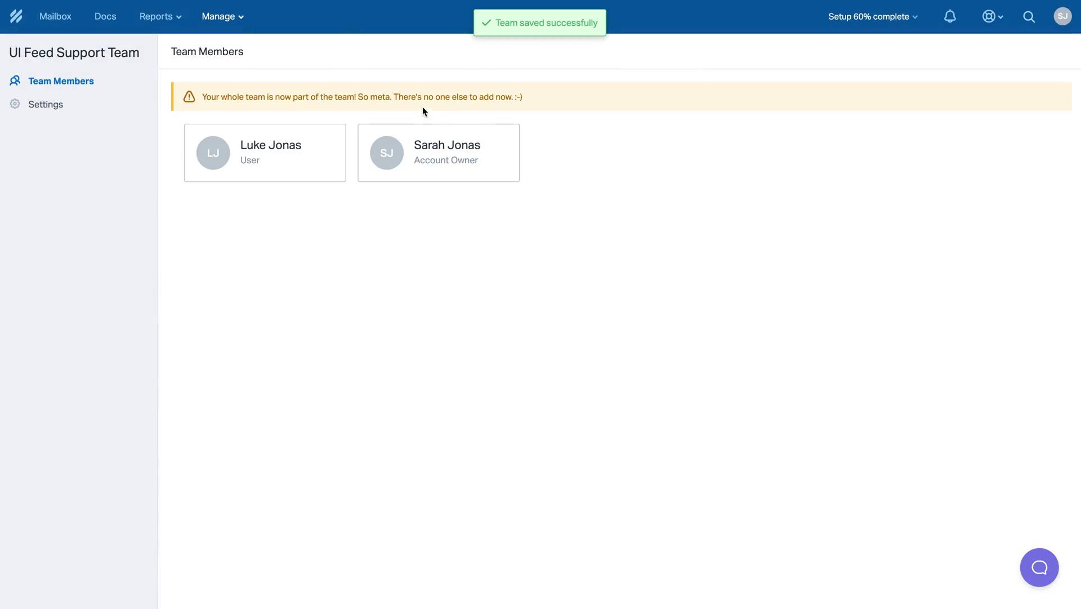The width and height of the screenshot is (1081, 609).
Task: Click the Sarah Jonas account owner card
Action: tap(438, 153)
